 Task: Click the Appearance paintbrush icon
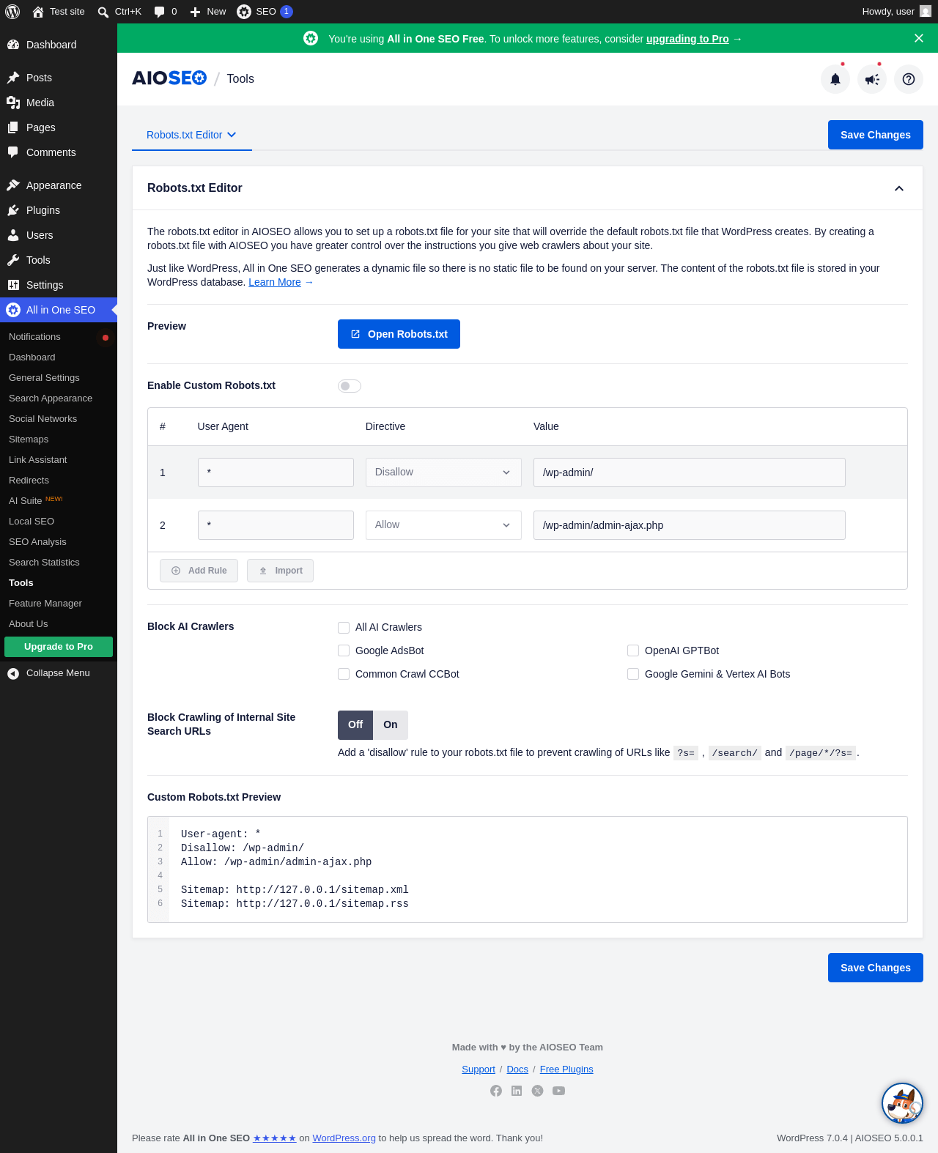click(13, 185)
